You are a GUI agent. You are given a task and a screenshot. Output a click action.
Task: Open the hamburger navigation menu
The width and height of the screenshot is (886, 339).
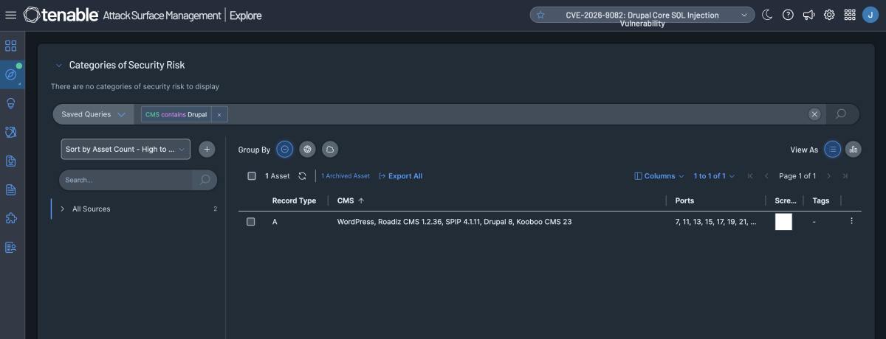[x=10, y=15]
